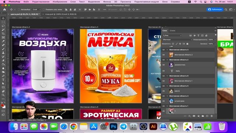The height and width of the screenshot is (133, 236).
Task: Open the Непрозрачность 100% dropdown arrow
Action: pos(215,40)
